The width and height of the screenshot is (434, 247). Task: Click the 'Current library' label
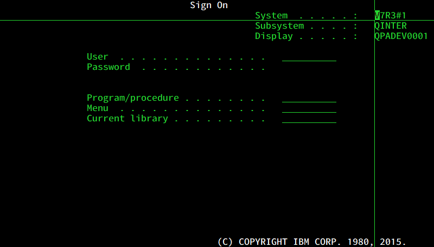[x=127, y=118]
